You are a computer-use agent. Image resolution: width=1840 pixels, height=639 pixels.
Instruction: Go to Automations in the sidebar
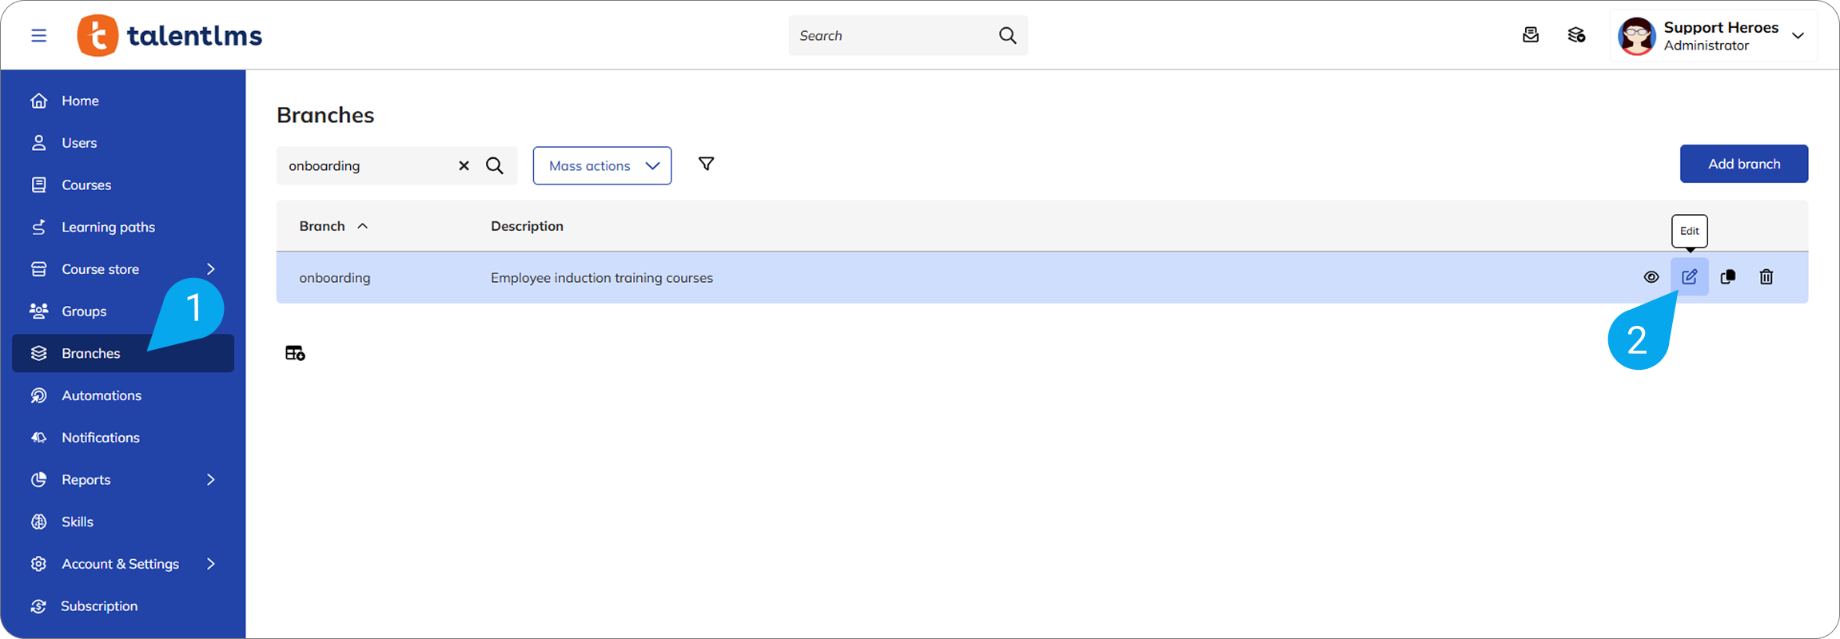pyautogui.click(x=102, y=395)
